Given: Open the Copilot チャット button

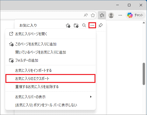Looking at the screenshot, I should point(135,15).
